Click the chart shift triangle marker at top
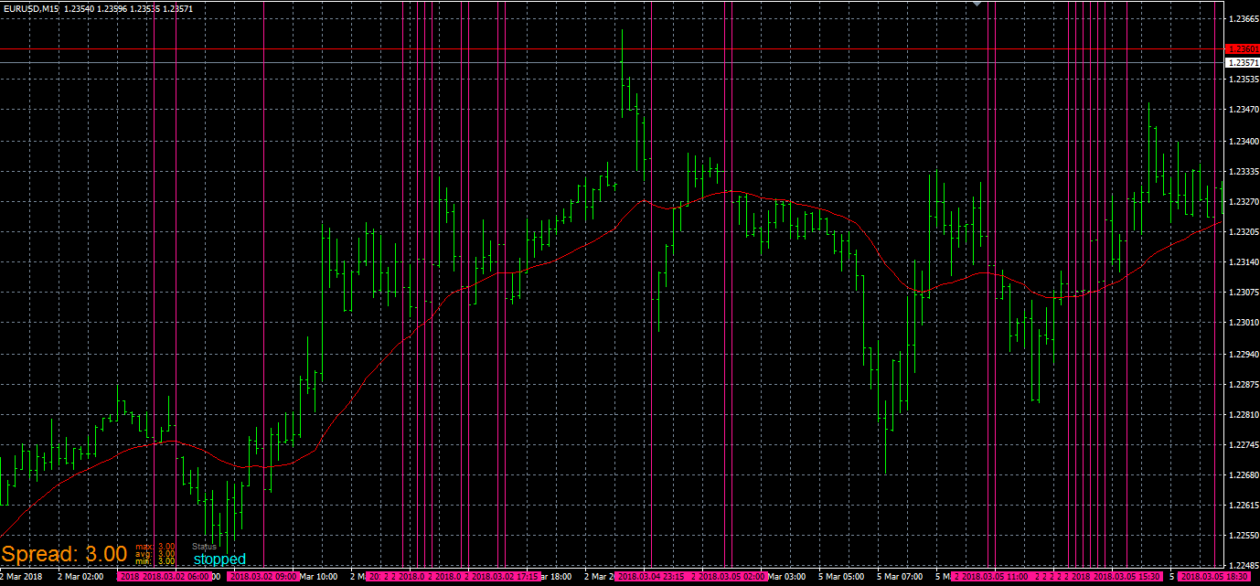Viewport: 1260px width, 586px height. tap(977, 4)
